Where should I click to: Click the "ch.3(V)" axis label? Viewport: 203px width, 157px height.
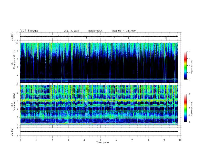[12, 132]
